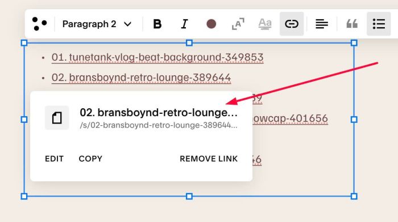Open the Paragraph 2 style dropdown
This screenshot has width=398, height=222.
click(x=97, y=24)
